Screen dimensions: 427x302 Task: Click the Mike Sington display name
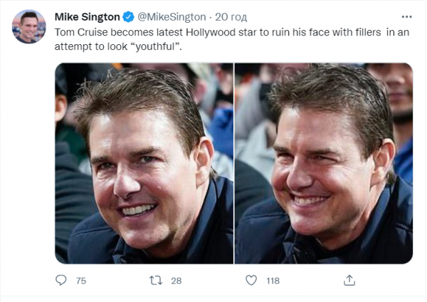point(87,16)
